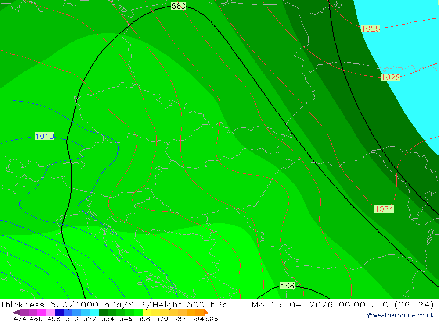Select the light pink legend swatch
This screenshot has width=439, height=321.
click(50, 312)
